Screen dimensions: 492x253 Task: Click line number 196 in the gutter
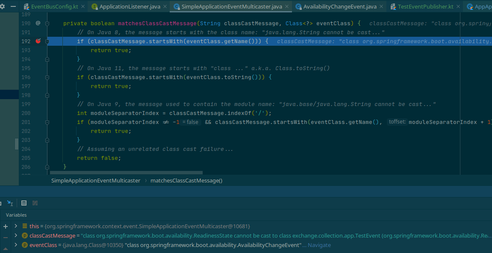(26, 77)
